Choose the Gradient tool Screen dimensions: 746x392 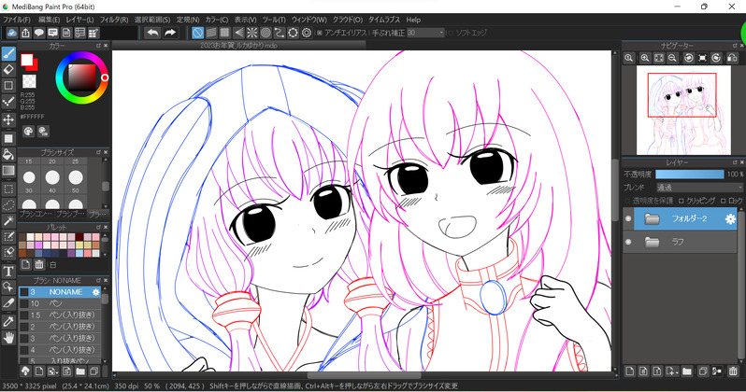8,170
